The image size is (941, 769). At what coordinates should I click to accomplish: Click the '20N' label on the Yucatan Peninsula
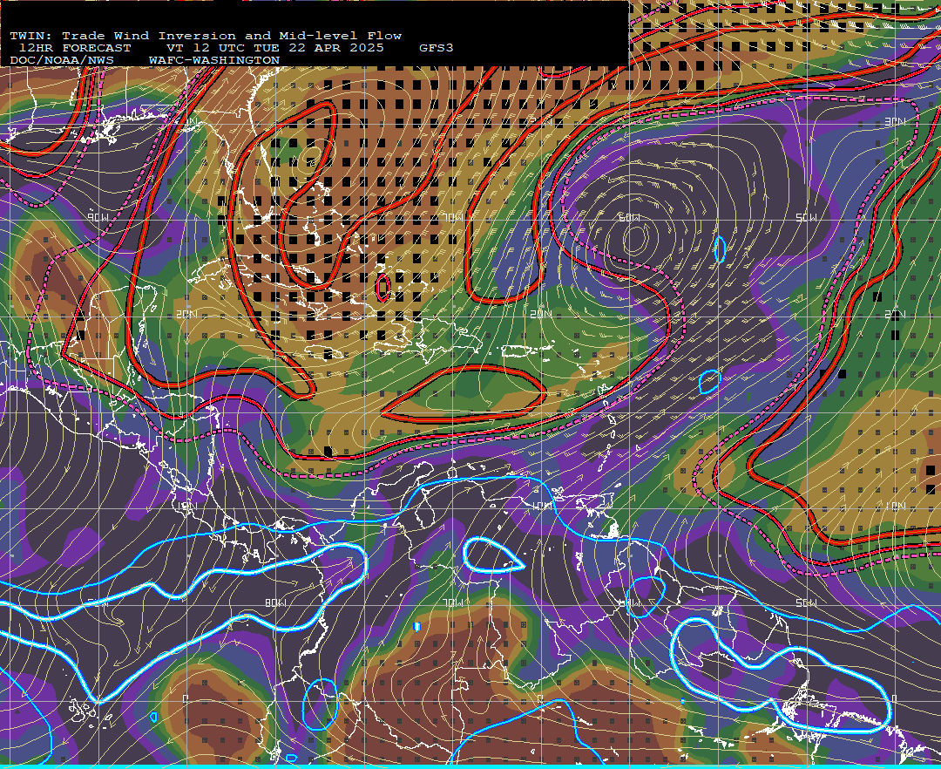[186, 315]
